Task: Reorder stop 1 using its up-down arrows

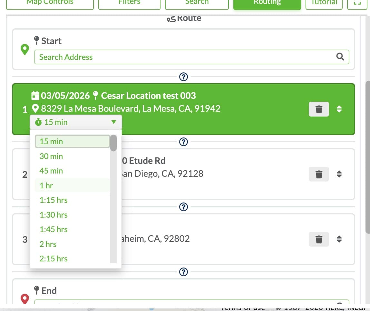Action: pyautogui.click(x=339, y=109)
